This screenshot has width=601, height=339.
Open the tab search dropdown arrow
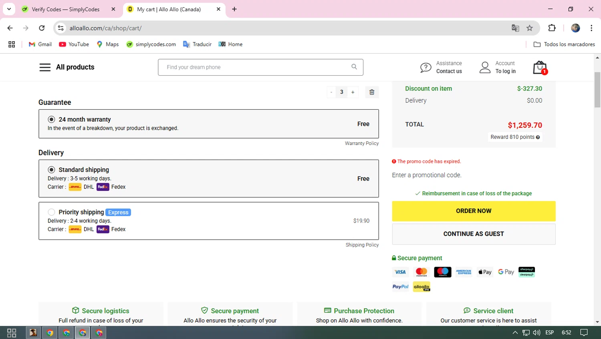pyautogui.click(x=9, y=9)
